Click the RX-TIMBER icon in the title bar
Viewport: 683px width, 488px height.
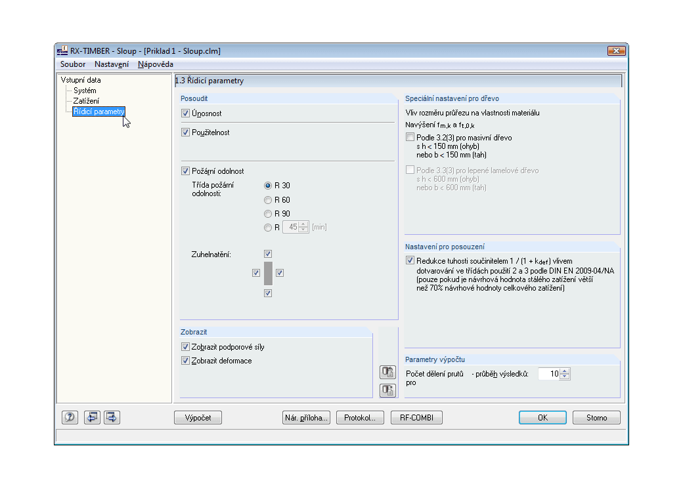pyautogui.click(x=63, y=51)
